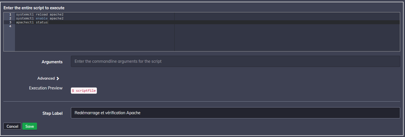Place cursor on 'systemctl enable apache2' line
This screenshot has height=137, width=405.
[40, 18]
